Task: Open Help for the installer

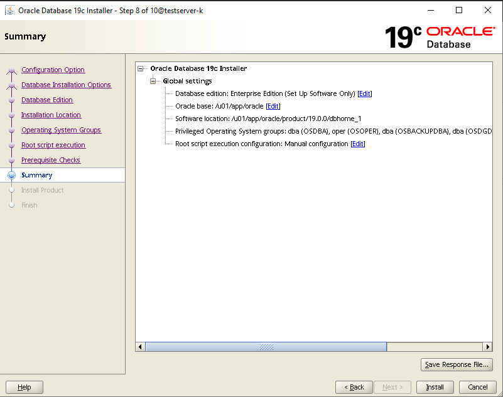Action: (x=24, y=387)
